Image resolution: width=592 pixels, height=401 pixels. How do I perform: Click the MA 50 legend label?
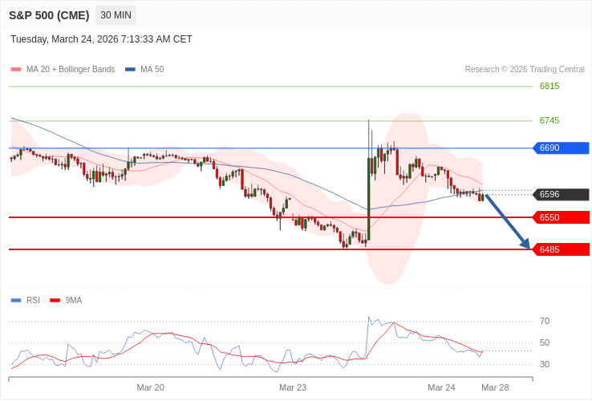[x=152, y=70]
